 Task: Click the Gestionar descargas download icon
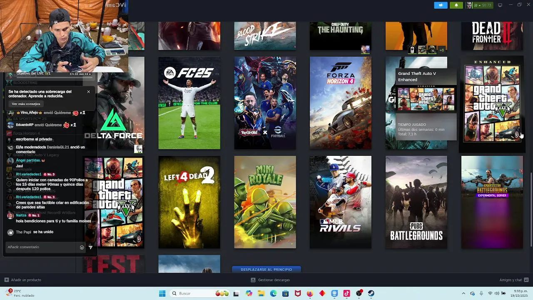[253, 280]
